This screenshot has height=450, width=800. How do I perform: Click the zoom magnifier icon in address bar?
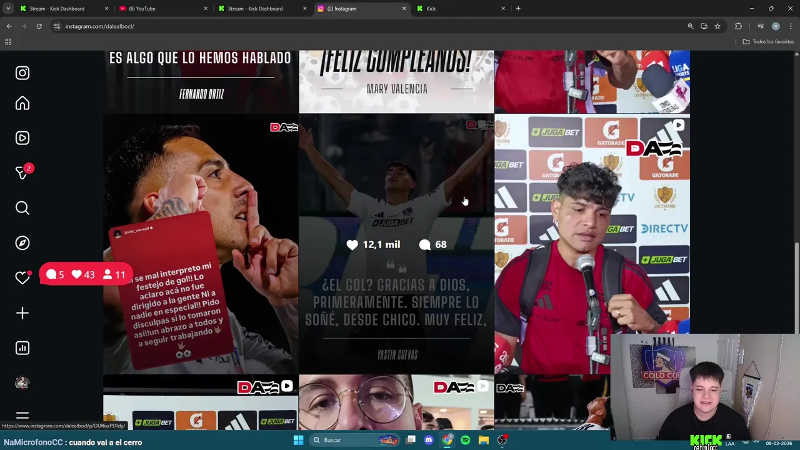tap(691, 26)
